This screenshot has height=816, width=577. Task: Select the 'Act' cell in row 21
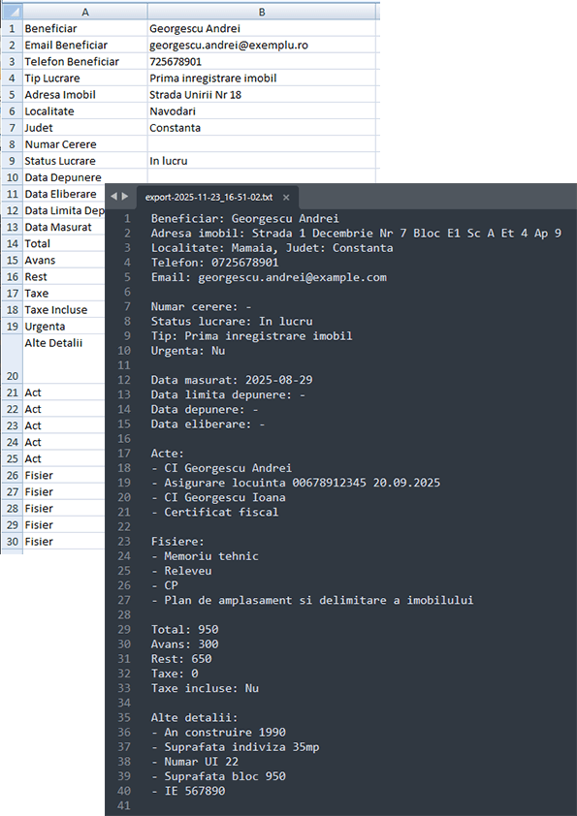click(x=64, y=392)
